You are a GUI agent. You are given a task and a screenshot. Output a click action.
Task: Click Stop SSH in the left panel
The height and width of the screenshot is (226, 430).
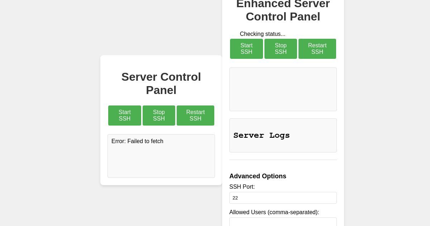point(159,116)
